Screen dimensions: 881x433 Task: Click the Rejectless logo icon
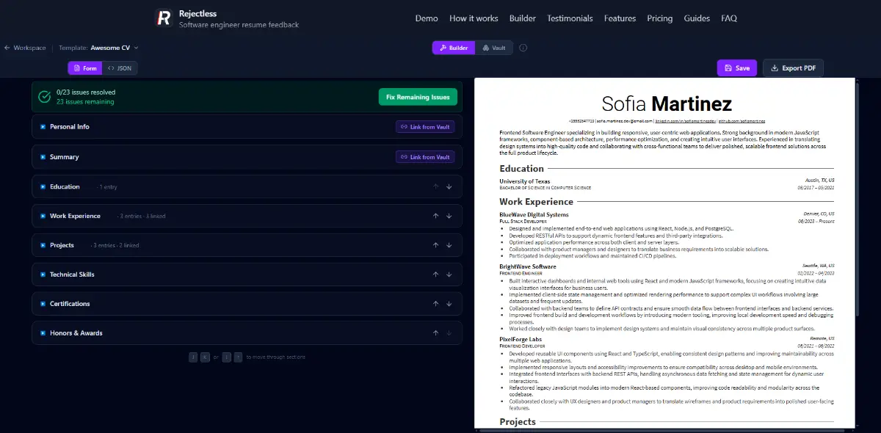[164, 18]
